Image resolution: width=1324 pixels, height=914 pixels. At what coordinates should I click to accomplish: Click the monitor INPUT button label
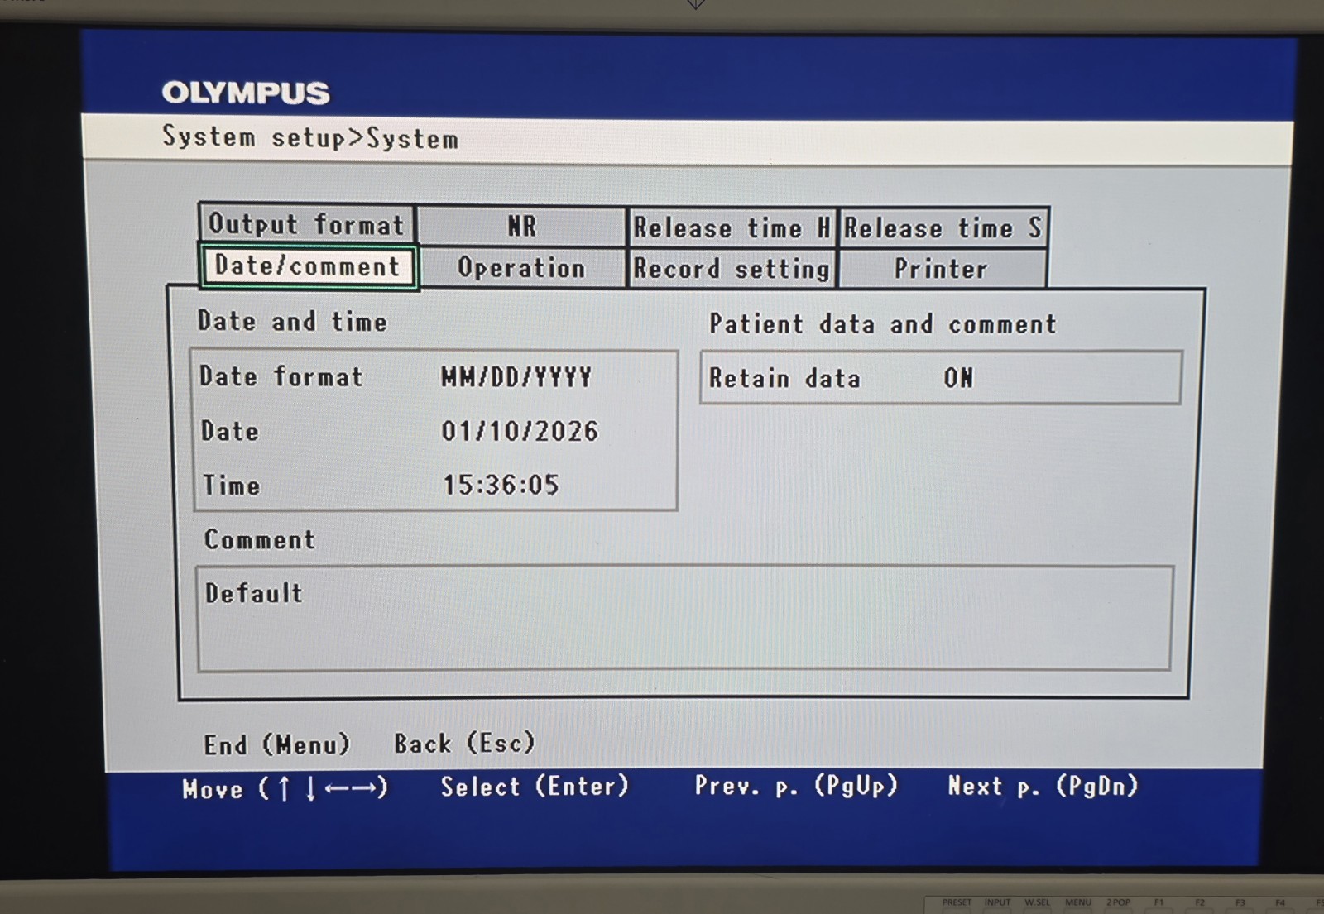pos(997,902)
